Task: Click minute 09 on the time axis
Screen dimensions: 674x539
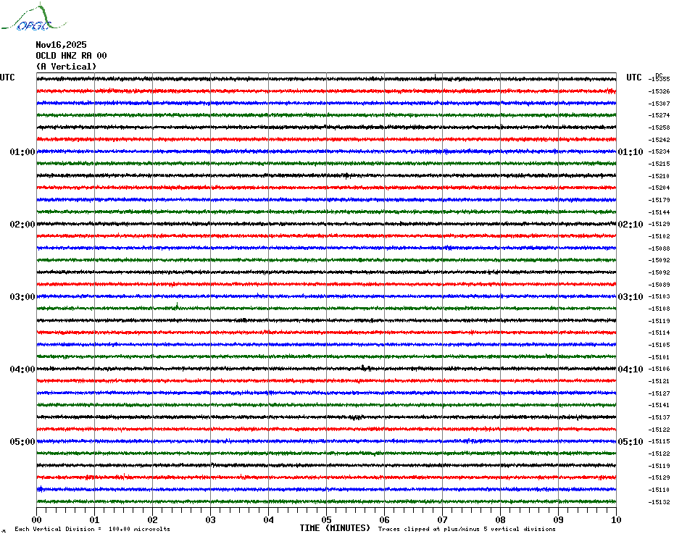Action: coord(558,519)
